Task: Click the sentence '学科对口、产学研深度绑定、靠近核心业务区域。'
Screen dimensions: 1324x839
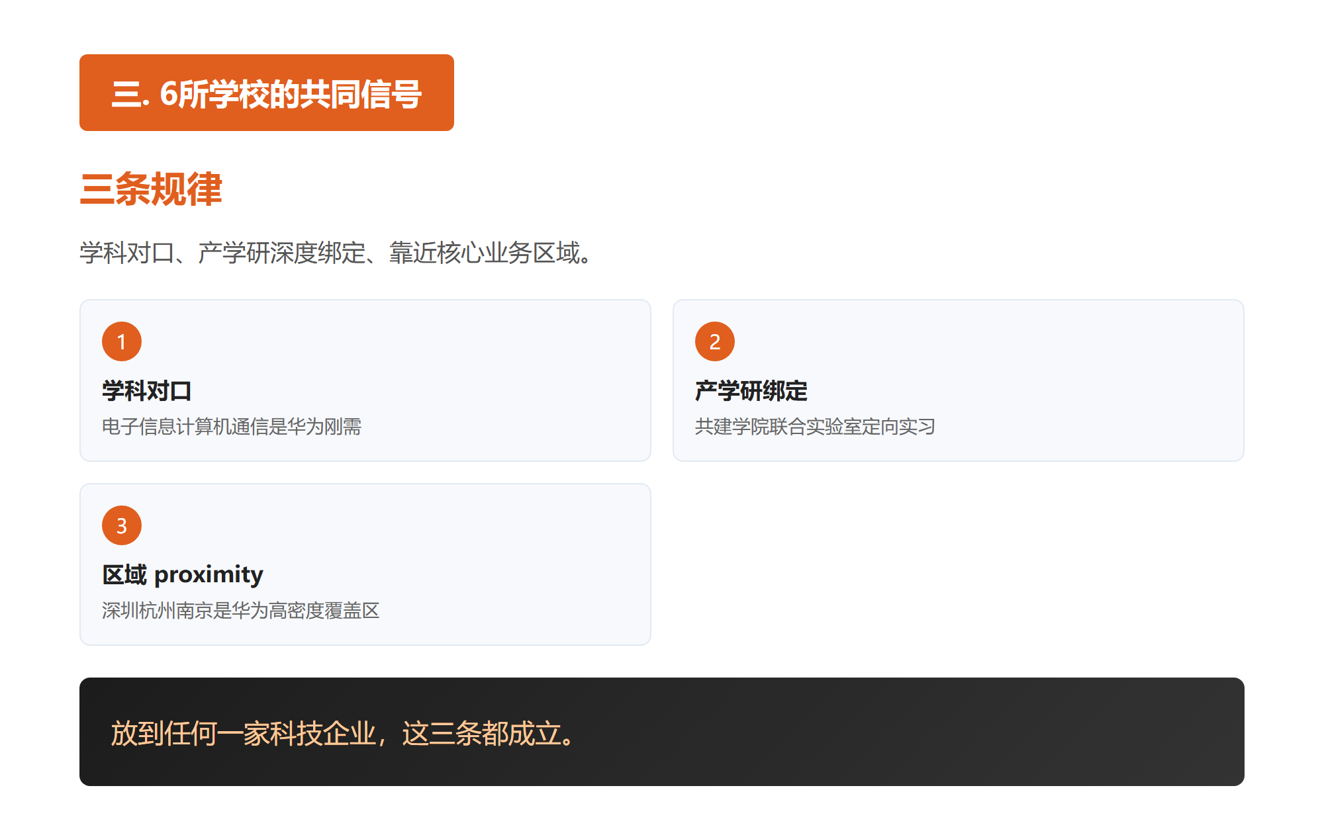Action: click(x=336, y=253)
